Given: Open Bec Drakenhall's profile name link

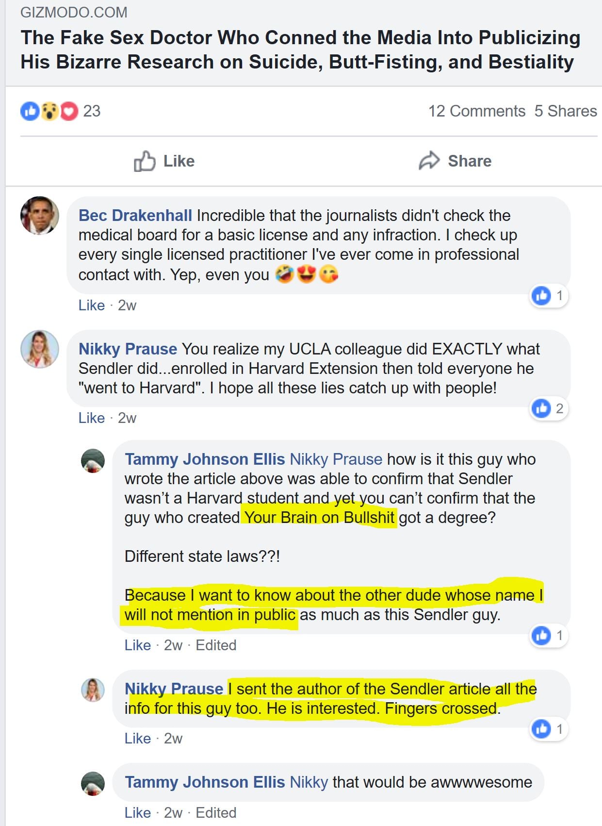Looking at the screenshot, I should 135,216.
